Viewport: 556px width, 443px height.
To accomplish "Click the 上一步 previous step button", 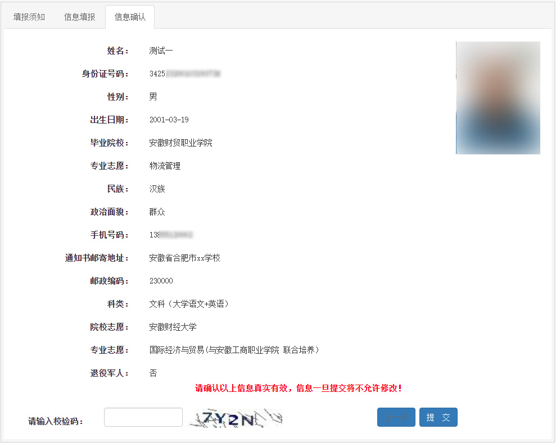I will (396, 417).
